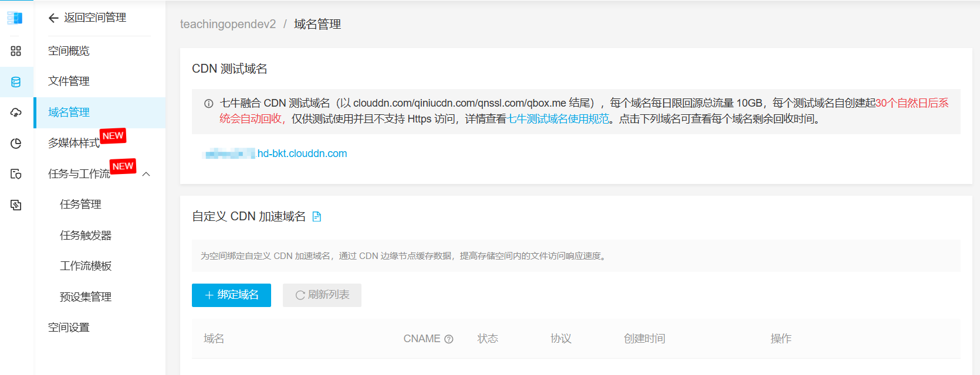The width and height of the screenshot is (980, 375).
Task: Open the four-squares grid icon in left rail
Action: (x=16, y=51)
